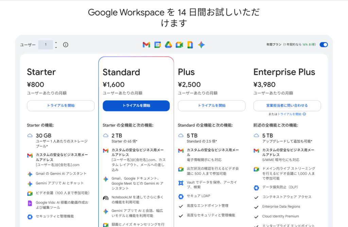Click the user count input field
Image resolution: width=348 pixels, height=227 pixels.
tap(46, 45)
